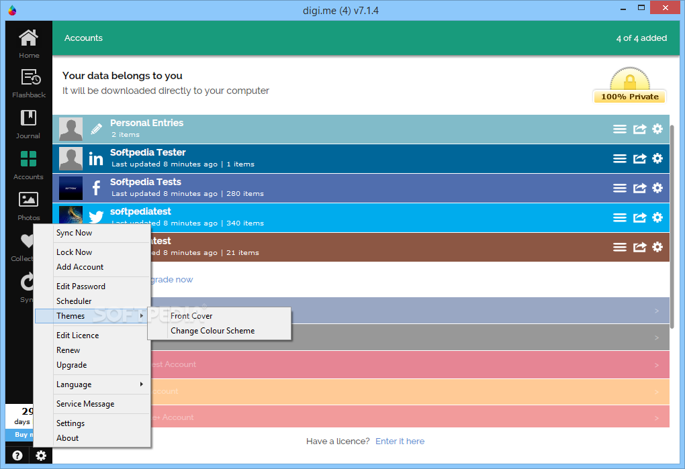
Task: Click the digi.me droplet logo icon
Action: coord(12,10)
